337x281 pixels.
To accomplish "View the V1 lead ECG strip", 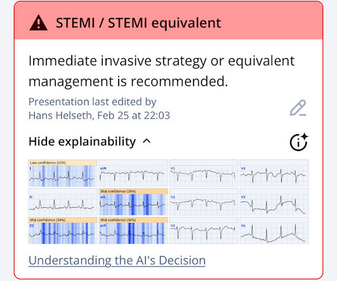I will click(204, 173).
